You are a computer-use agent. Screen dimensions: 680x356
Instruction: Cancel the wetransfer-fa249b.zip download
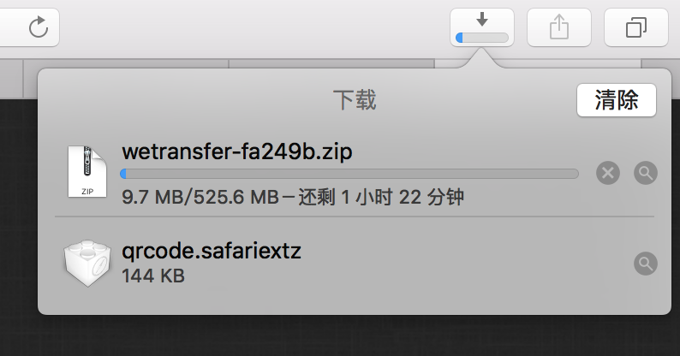(x=607, y=173)
